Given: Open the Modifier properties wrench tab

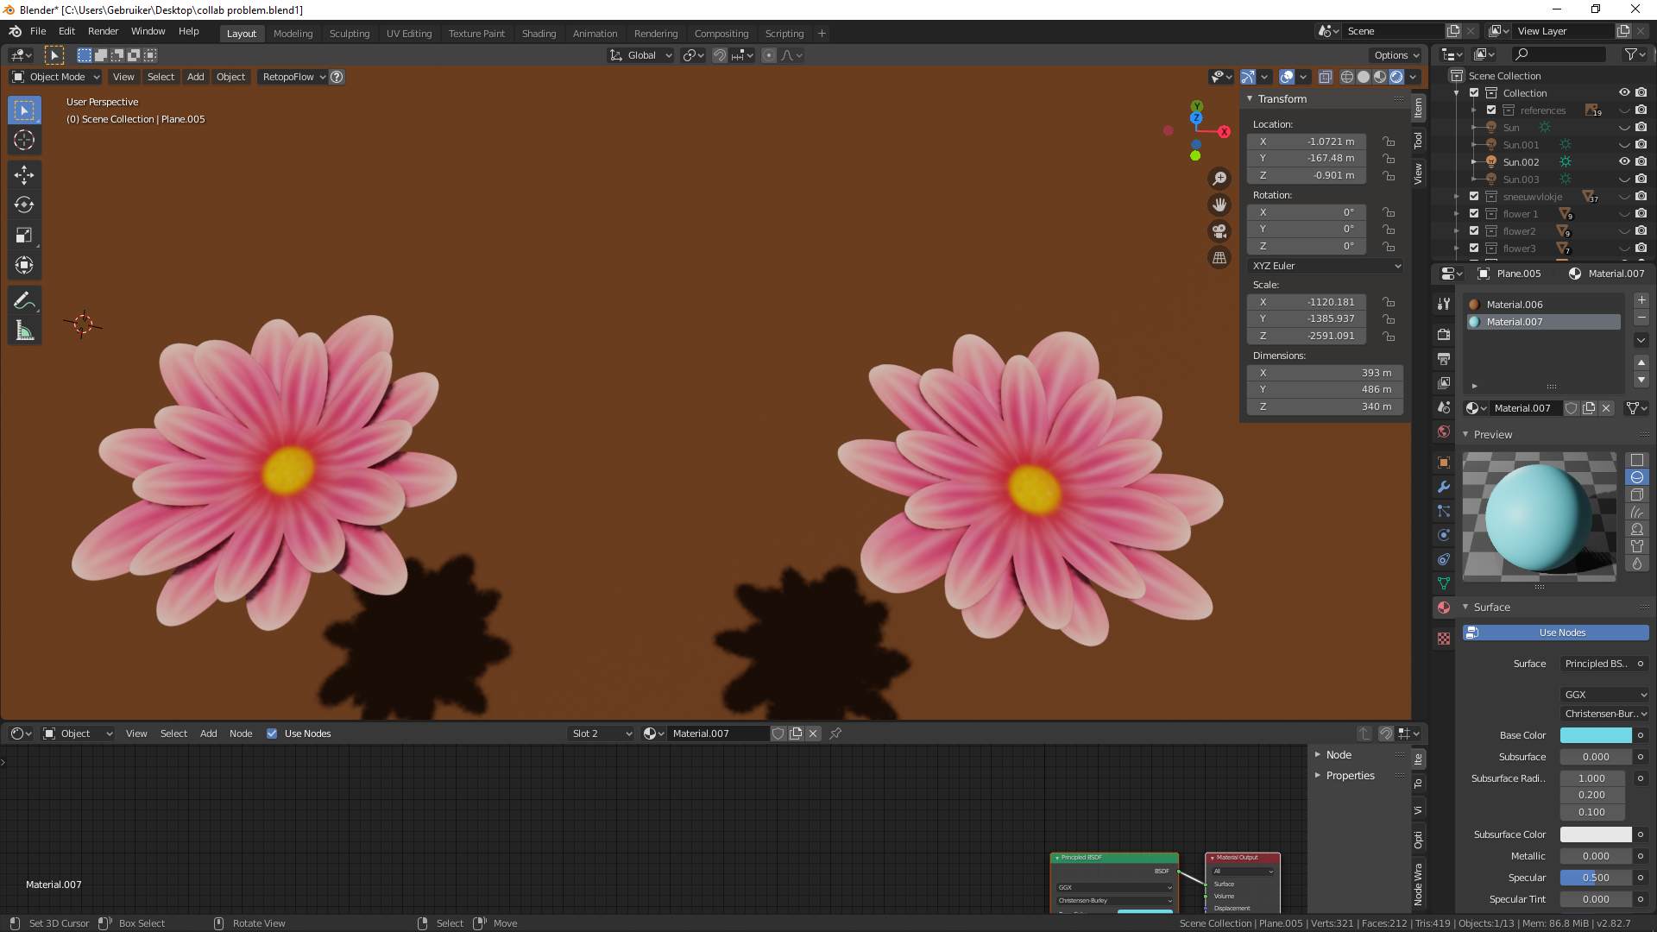Looking at the screenshot, I should (x=1443, y=487).
